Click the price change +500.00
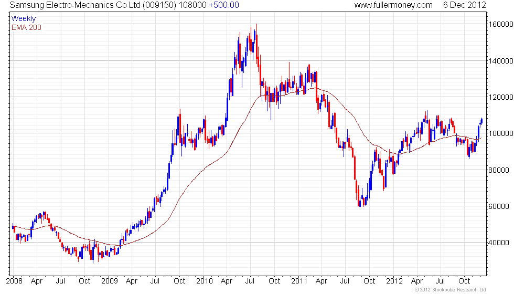This screenshot has height=294, width=514. click(224, 5)
